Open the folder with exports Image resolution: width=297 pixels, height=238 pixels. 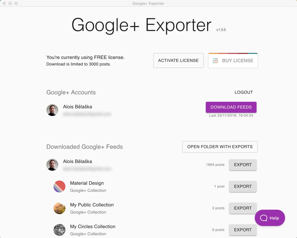pyautogui.click(x=220, y=147)
